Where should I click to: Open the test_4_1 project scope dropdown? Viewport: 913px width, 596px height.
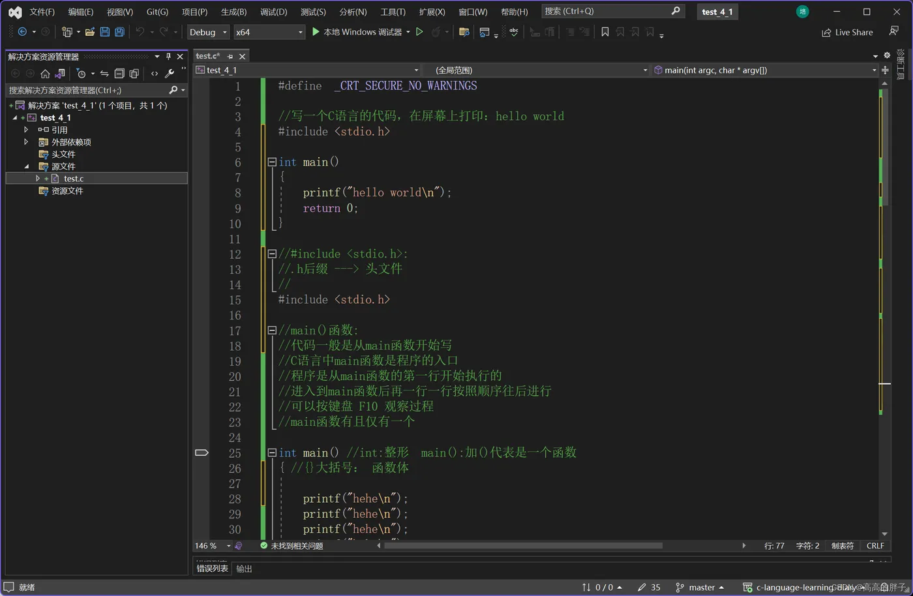(x=307, y=70)
